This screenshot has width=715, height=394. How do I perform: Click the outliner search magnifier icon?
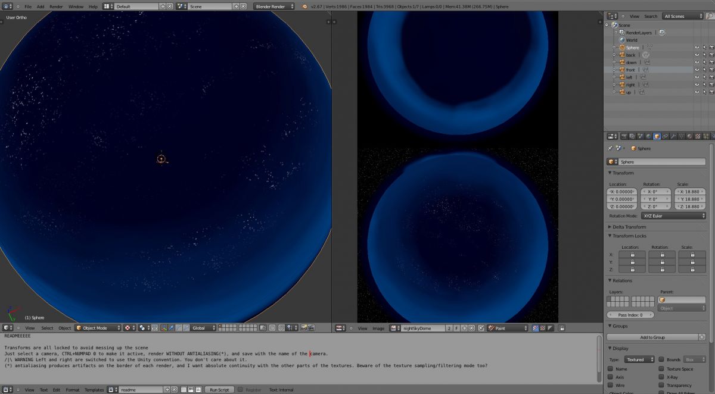click(x=710, y=16)
